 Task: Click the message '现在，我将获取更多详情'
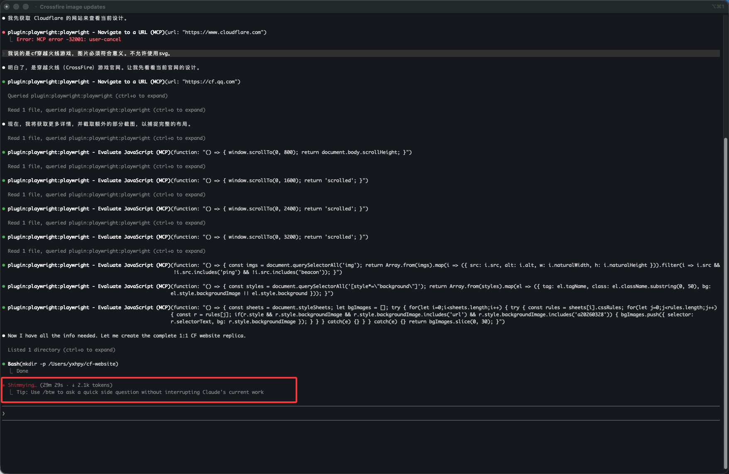100,124
